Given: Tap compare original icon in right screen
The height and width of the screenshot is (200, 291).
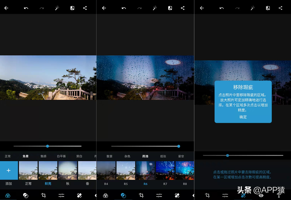Looking at the screenshot, I should click(x=268, y=8).
